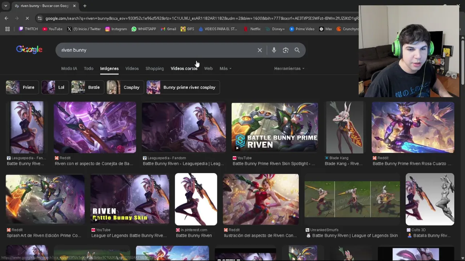The image size is (465, 261).
Task: Stop page loading button
Action: (x=28, y=18)
